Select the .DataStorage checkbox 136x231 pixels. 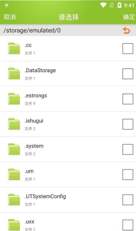point(128,74)
